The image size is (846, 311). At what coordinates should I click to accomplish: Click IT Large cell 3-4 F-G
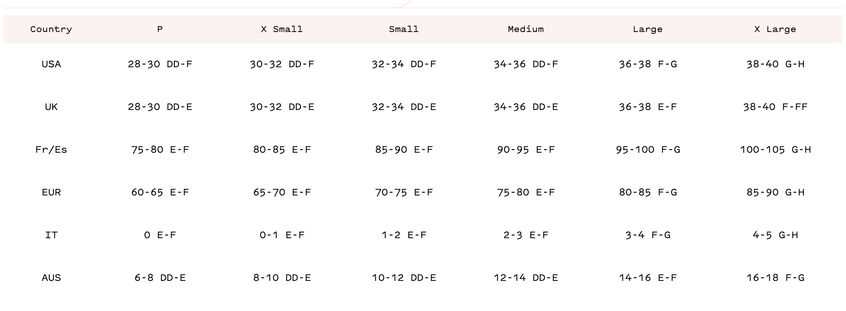click(x=648, y=235)
